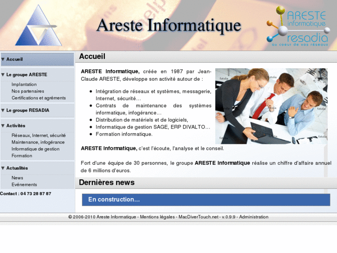Open the MacDiverTouch.net footer link
Viewport: 337px width, 253px height.
point(198,217)
